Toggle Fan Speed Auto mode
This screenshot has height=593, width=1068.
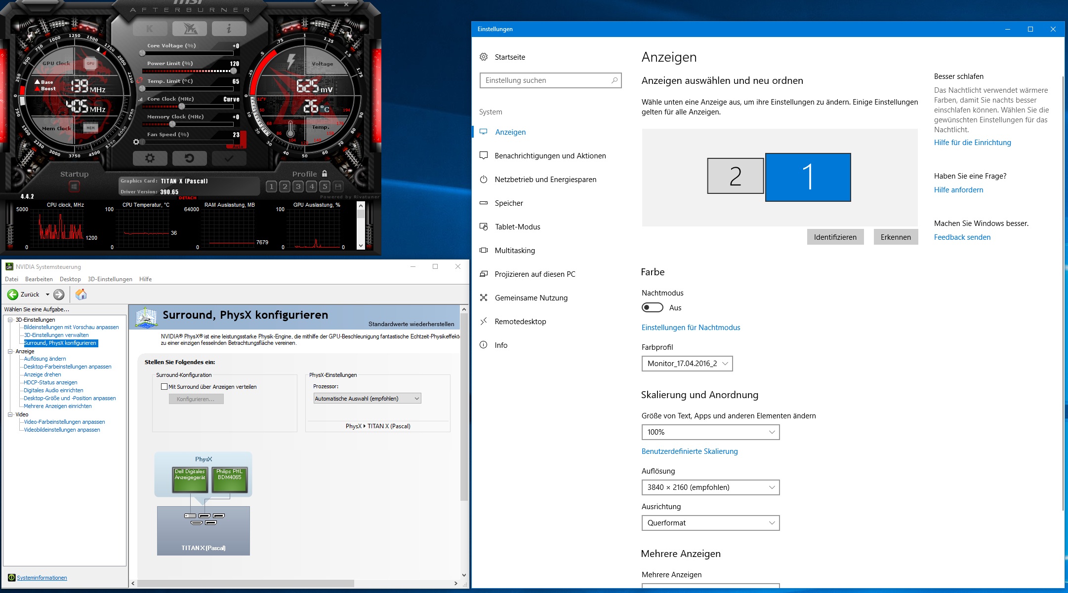[x=238, y=147]
